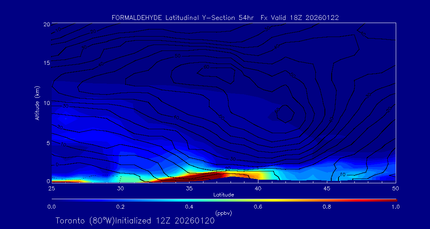
Task: Click the FORMALDEHYDE Latitudinal Y-Section plot title
Action: [x=225, y=18]
